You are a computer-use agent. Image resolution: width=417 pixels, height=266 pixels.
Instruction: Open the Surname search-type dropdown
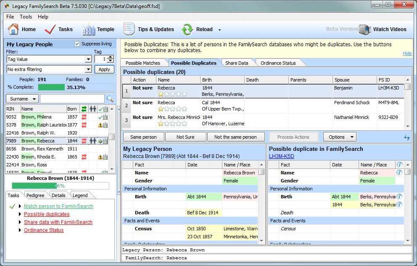coord(22,99)
